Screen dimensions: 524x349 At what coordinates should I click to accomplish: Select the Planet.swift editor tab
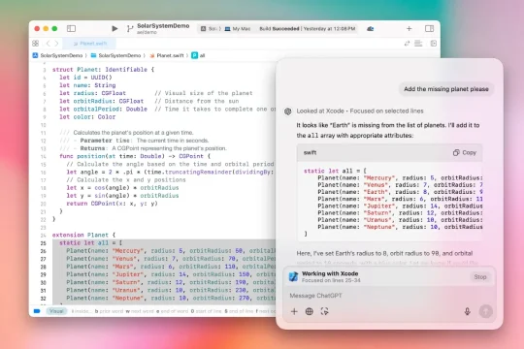click(x=90, y=44)
